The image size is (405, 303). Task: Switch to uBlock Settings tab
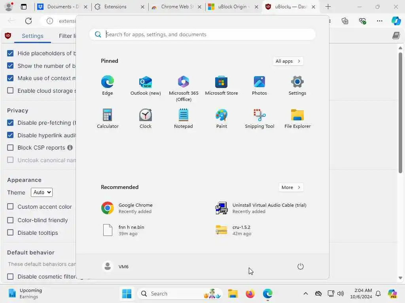point(32,36)
